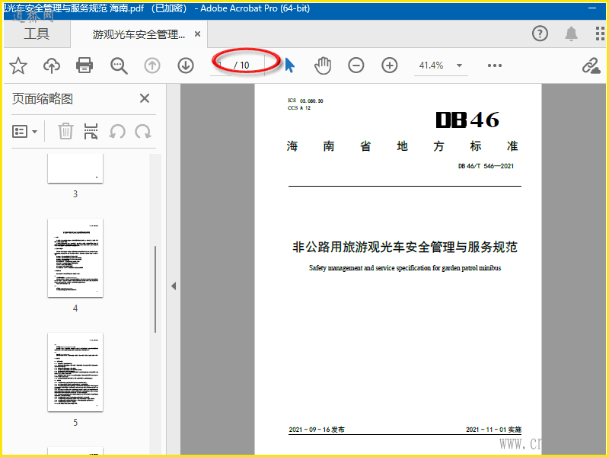Open the find text magnifier tool
Viewport: 609px width, 457px height.
click(x=119, y=66)
